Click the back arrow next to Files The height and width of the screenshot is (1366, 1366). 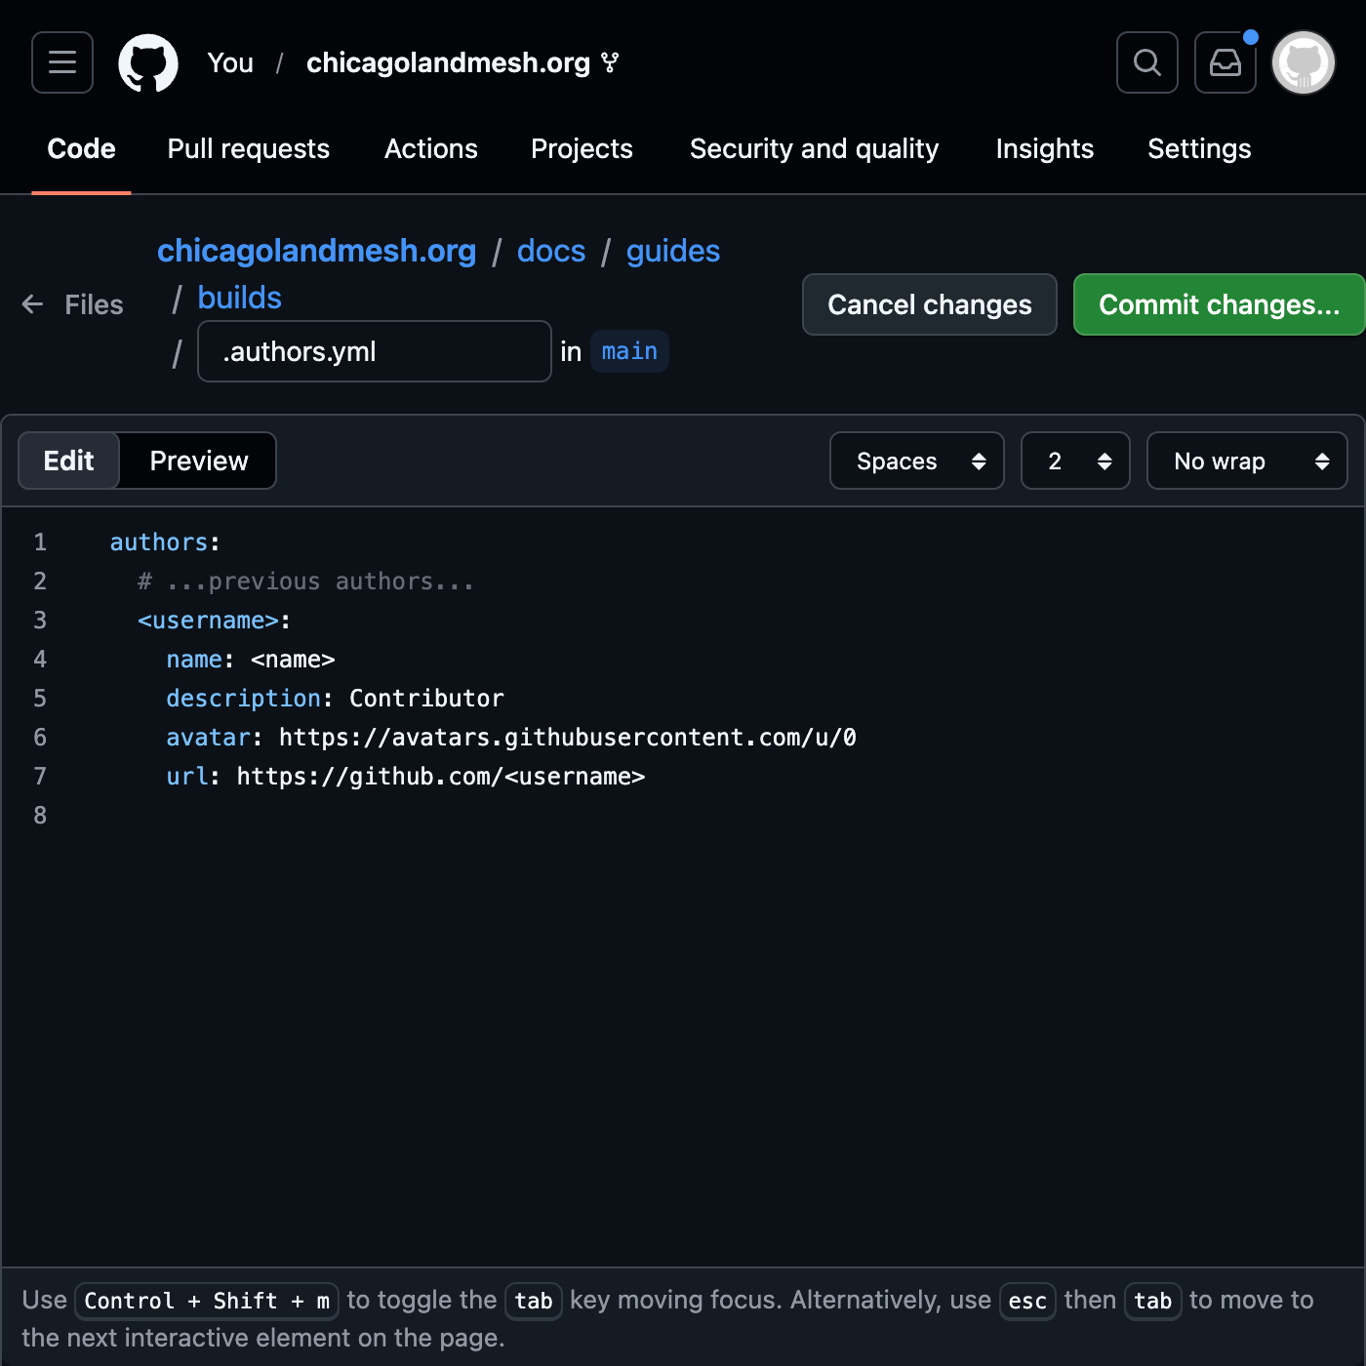point(33,304)
